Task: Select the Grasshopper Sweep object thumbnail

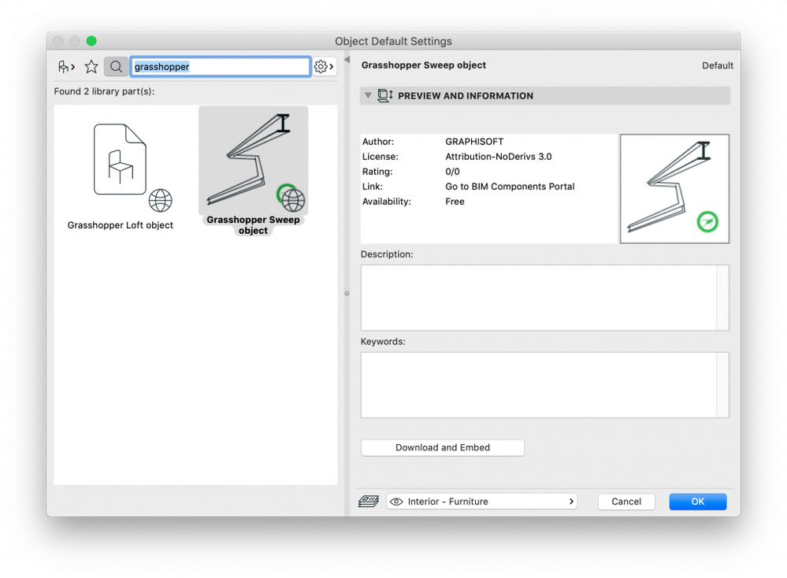Action: 254,160
